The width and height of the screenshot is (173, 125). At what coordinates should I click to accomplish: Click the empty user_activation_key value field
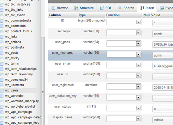(163, 98)
